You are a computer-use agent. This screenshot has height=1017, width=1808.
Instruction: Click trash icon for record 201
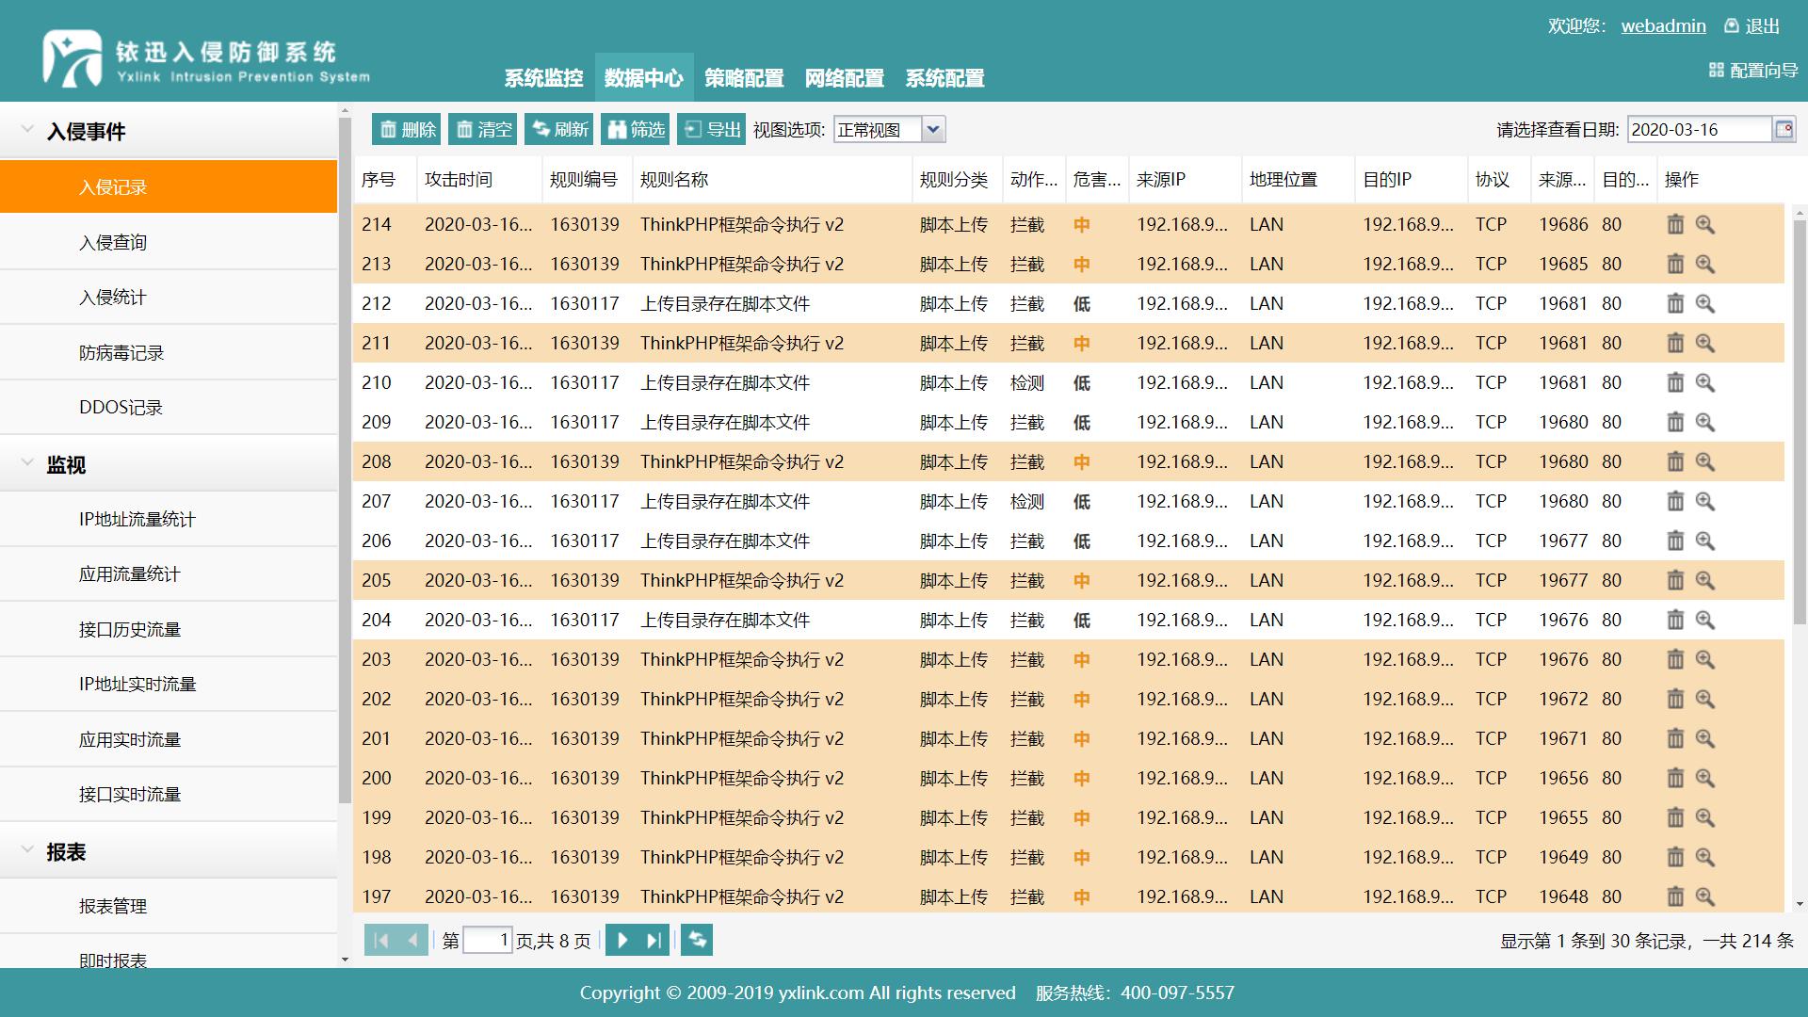click(1675, 738)
